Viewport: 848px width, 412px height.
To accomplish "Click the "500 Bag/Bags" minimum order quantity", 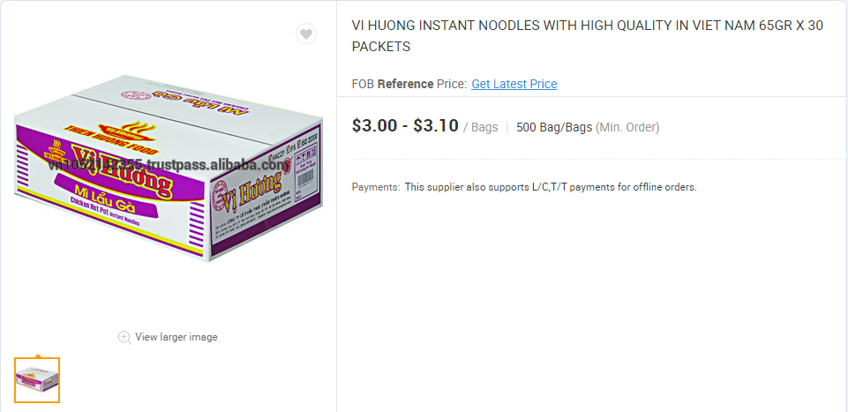I will click(554, 127).
